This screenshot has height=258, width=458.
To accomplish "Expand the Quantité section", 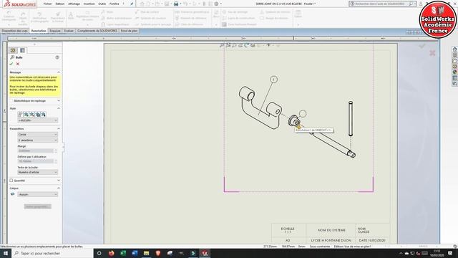I will [59, 181].
